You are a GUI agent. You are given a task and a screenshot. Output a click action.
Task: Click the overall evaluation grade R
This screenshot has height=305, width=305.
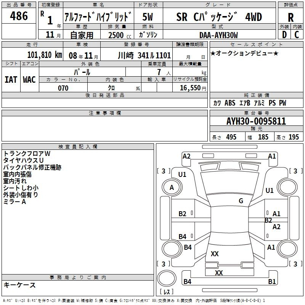pyautogui.click(x=291, y=18)
